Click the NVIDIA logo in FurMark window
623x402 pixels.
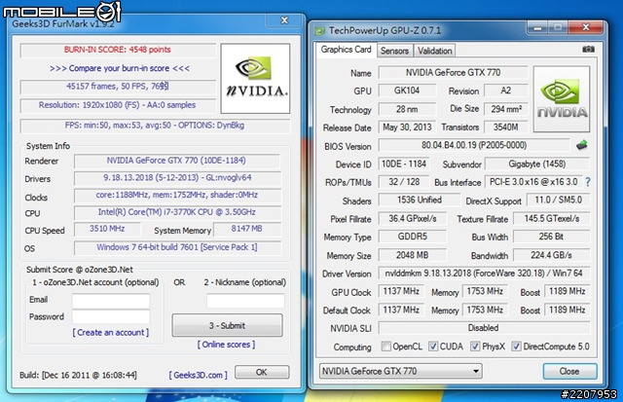tap(255, 79)
